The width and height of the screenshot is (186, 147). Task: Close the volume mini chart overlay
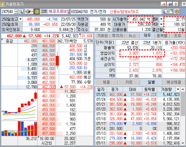[35, 123]
